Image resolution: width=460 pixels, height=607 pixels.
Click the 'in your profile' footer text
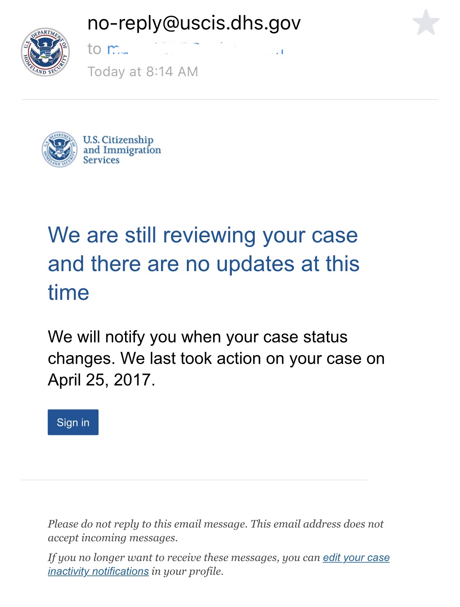click(187, 571)
